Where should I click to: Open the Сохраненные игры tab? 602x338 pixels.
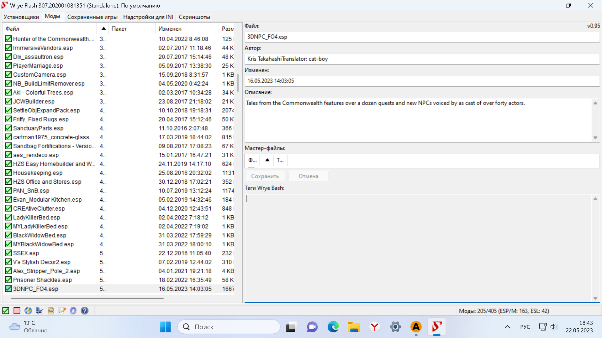(x=92, y=17)
